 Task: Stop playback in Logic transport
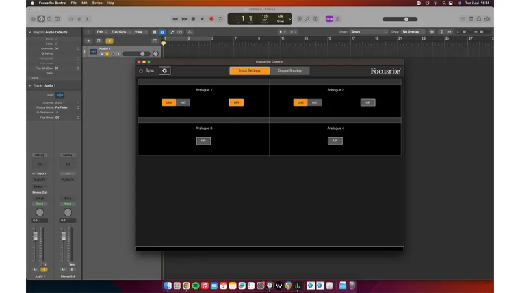pos(193,19)
